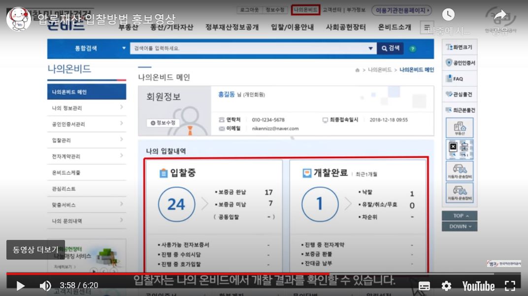This screenshot has width=528, height=296.
Task: Click home icon in breadcrumb
Action: pyautogui.click(x=357, y=70)
